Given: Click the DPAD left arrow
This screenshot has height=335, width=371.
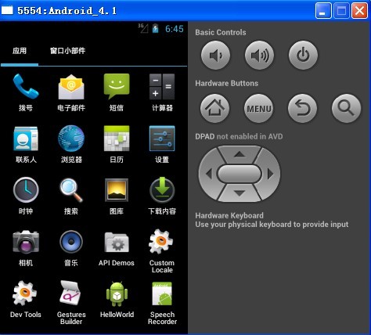Looking at the screenshot, I should 209,174.
